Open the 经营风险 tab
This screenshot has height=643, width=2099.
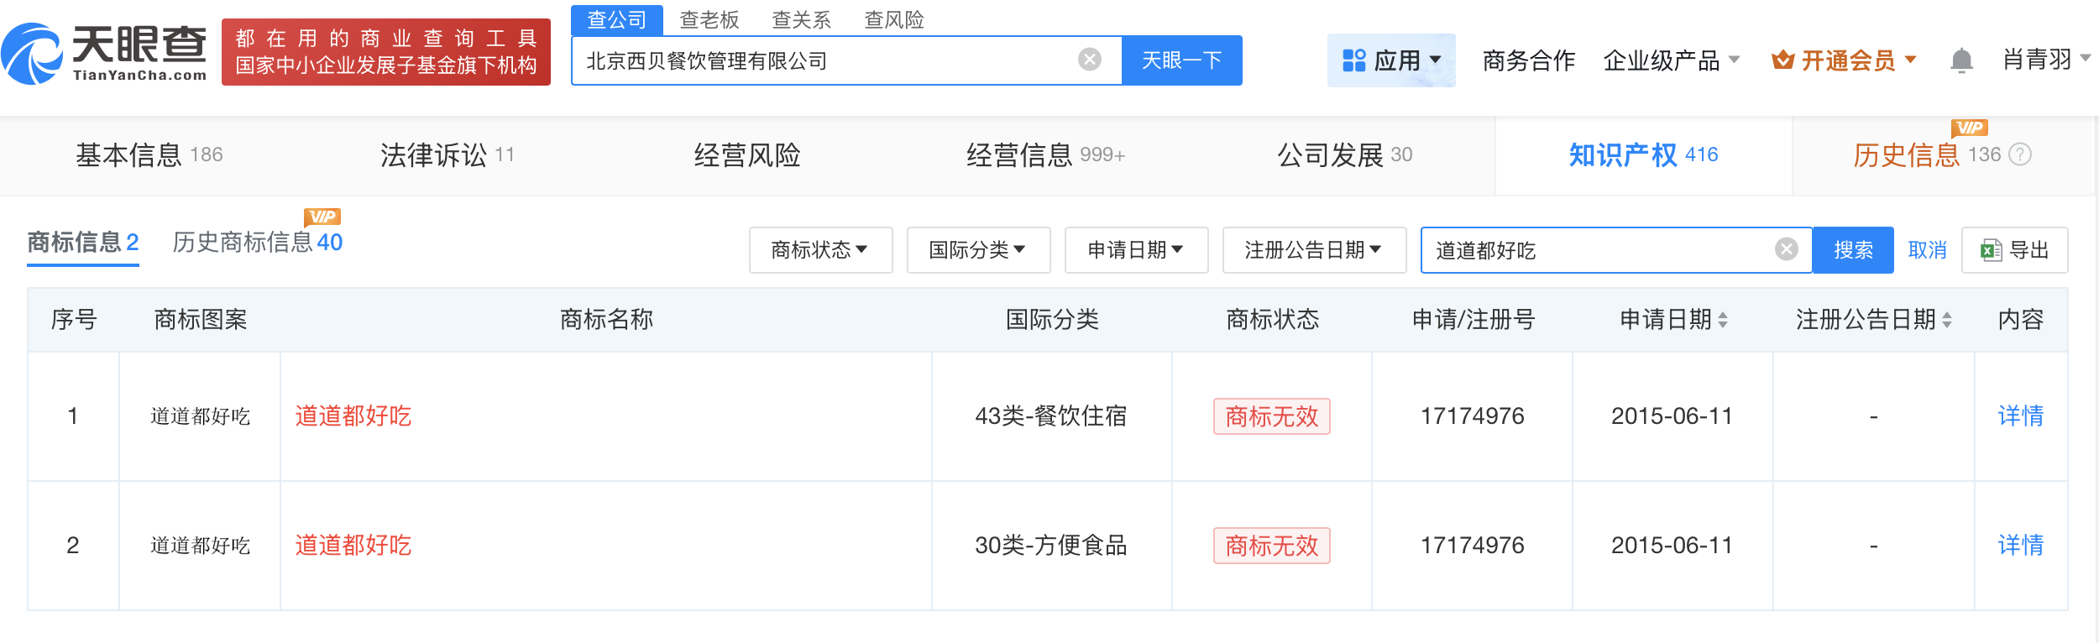coord(746,155)
